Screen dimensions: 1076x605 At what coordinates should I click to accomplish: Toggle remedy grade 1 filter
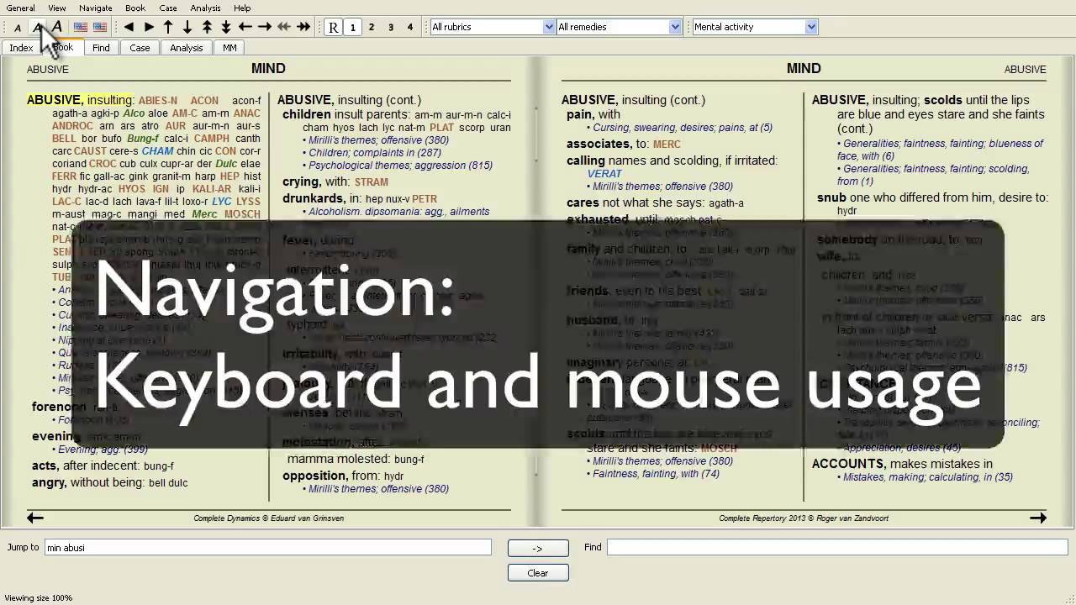pos(352,28)
